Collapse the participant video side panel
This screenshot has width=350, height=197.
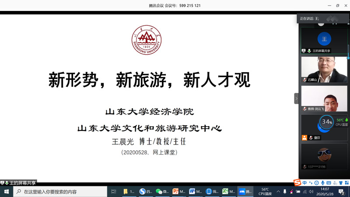point(296,98)
